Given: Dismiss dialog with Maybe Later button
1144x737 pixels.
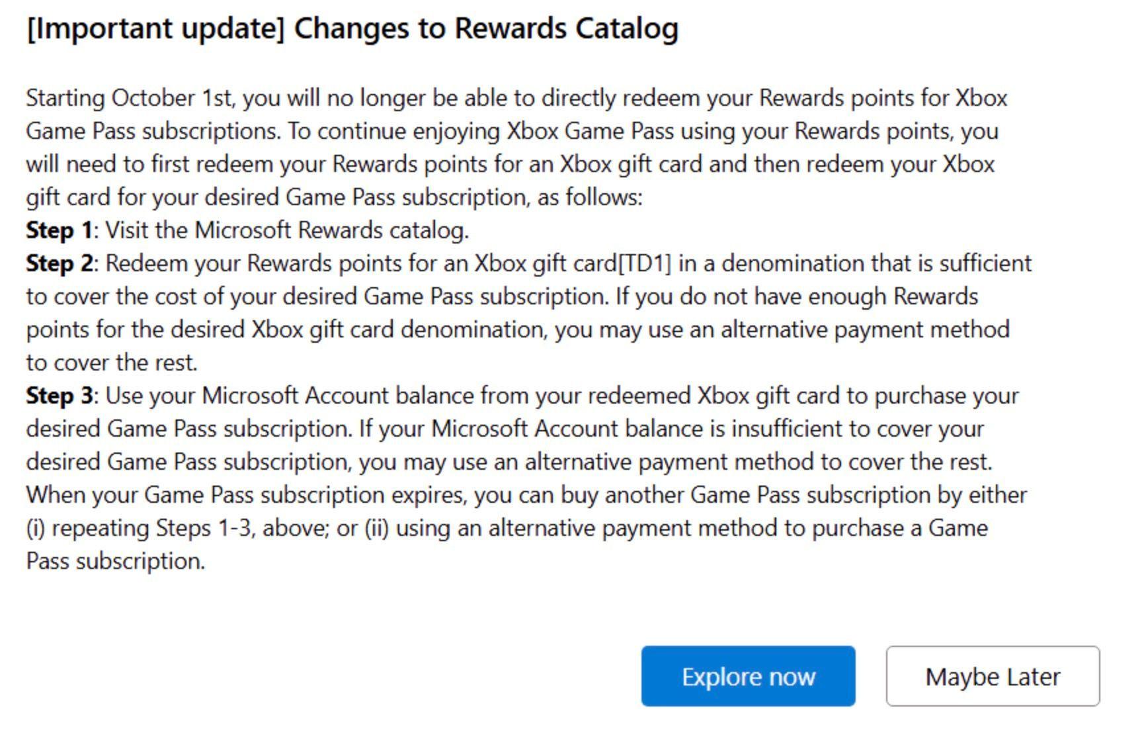Looking at the screenshot, I should click(992, 676).
